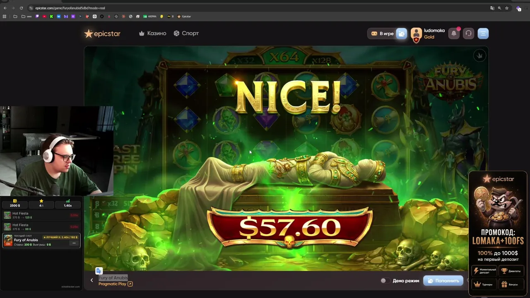Go back using arrow beside Fury of Anubis

pos(92,280)
